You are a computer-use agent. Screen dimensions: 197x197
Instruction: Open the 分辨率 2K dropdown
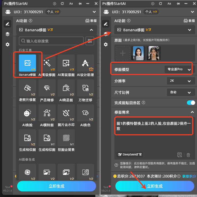pos(179,81)
